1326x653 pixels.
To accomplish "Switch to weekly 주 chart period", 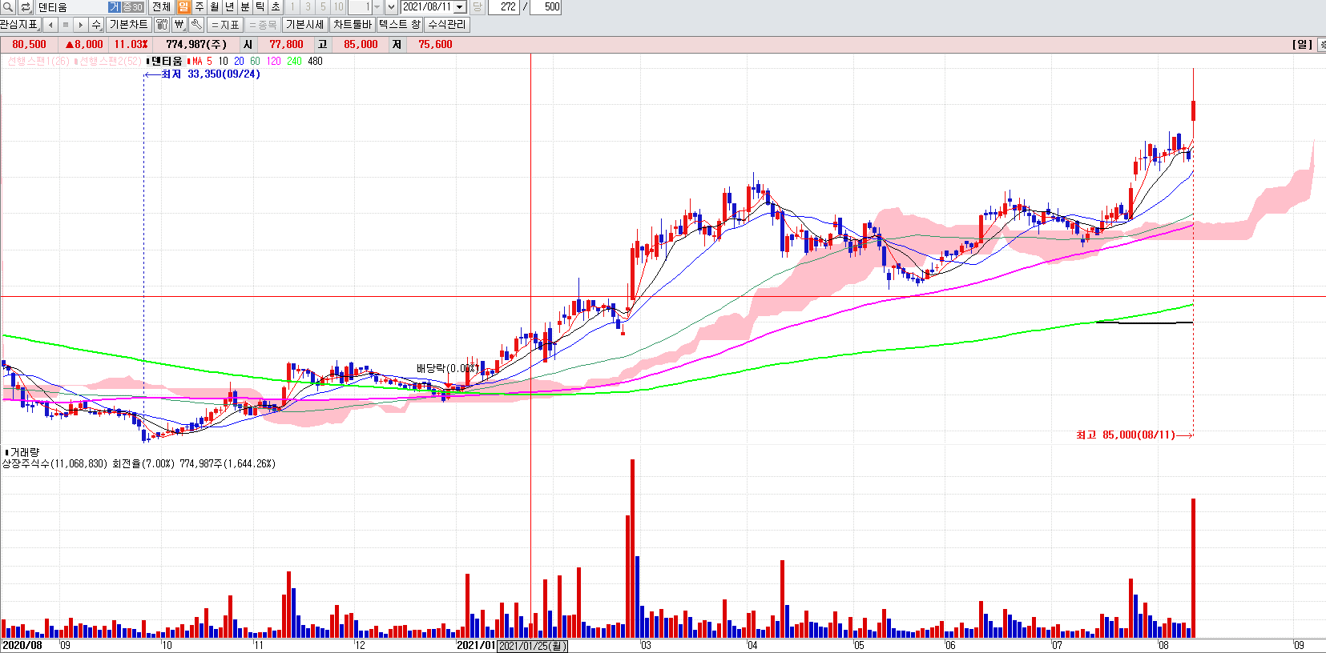I will click(200, 7).
